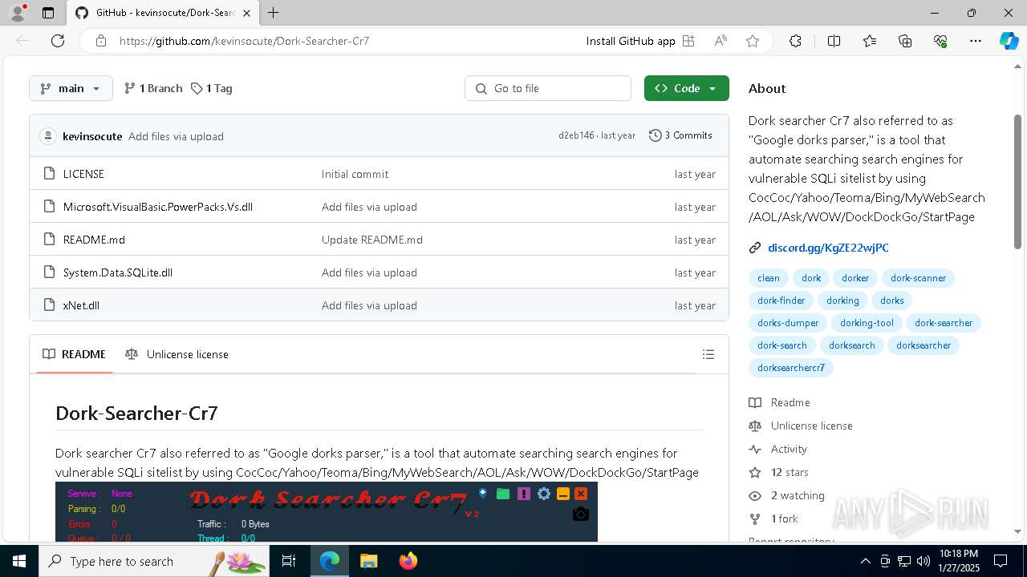Close the GitHub Dork-Searcher tab
The height and width of the screenshot is (577, 1027).
tap(246, 13)
